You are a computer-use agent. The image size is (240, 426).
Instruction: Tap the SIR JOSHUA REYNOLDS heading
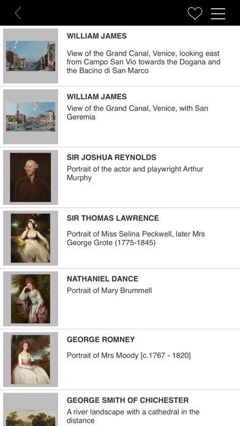(111, 157)
